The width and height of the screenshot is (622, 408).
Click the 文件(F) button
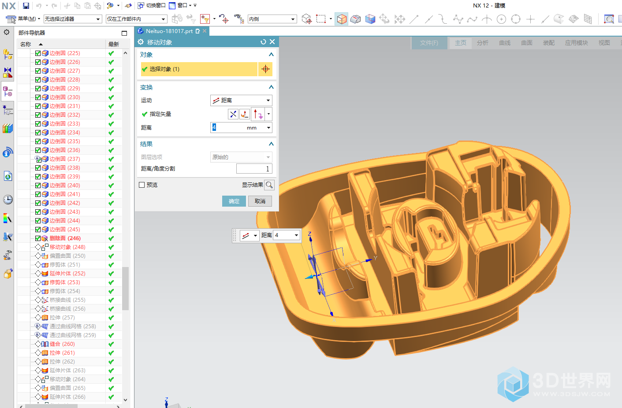click(429, 43)
